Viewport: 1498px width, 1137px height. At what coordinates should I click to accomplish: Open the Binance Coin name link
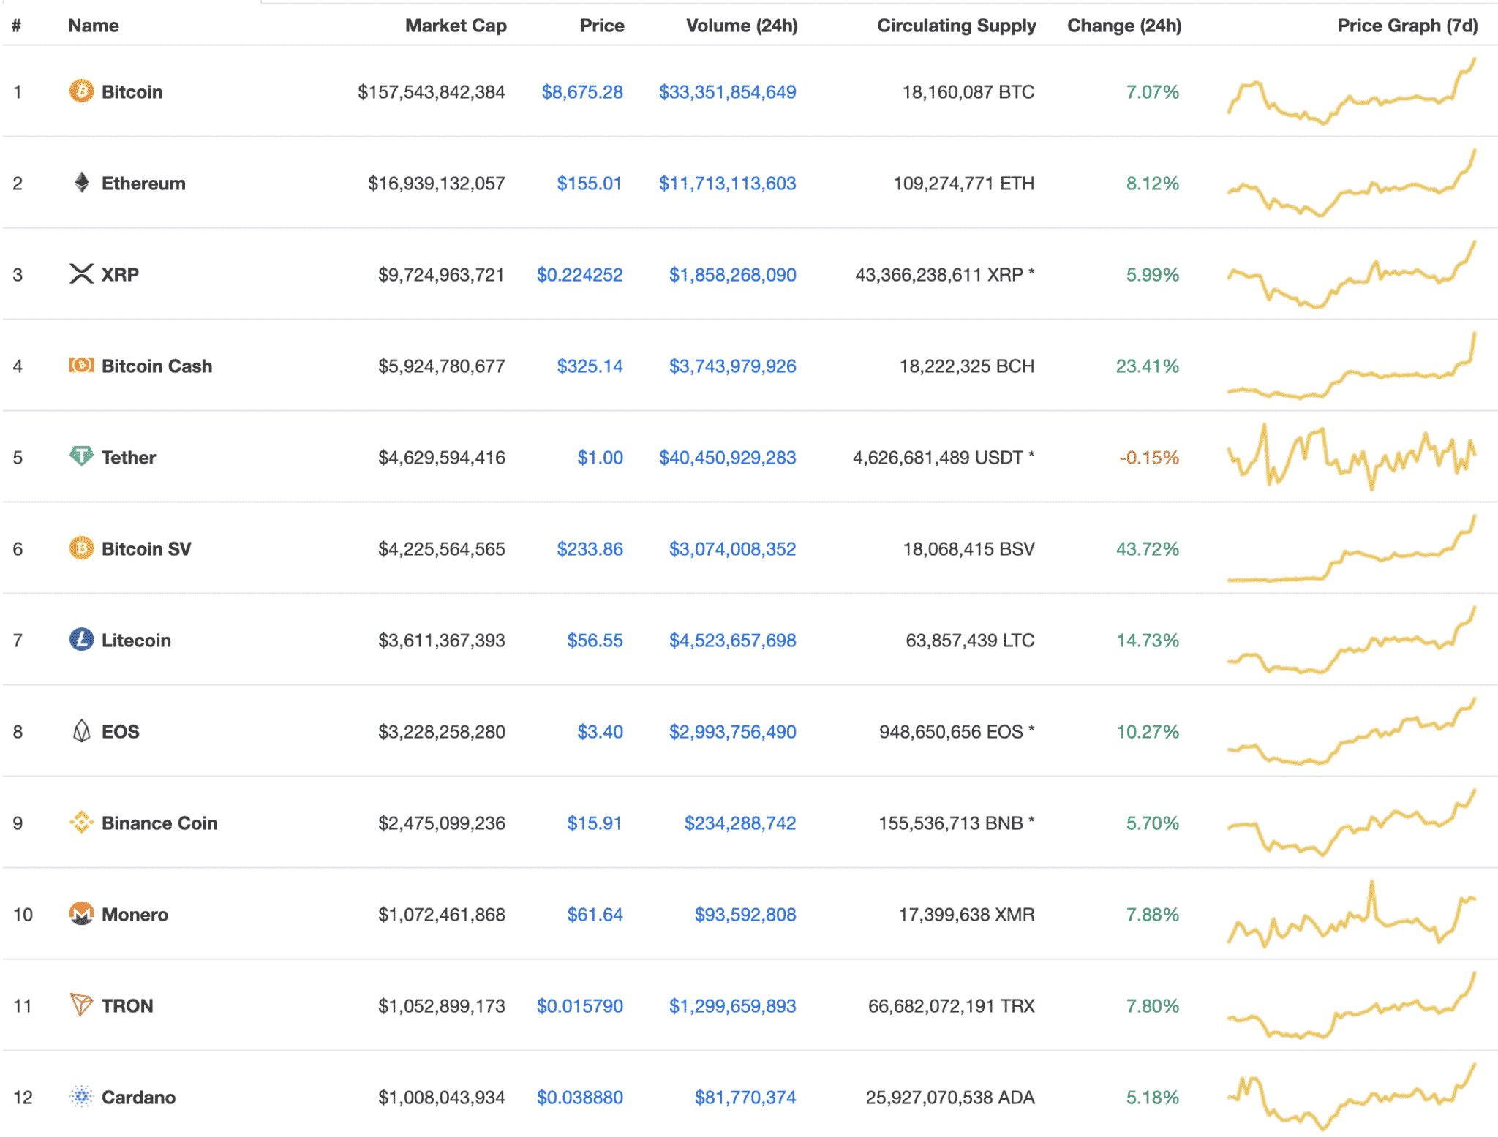pyautogui.click(x=159, y=823)
